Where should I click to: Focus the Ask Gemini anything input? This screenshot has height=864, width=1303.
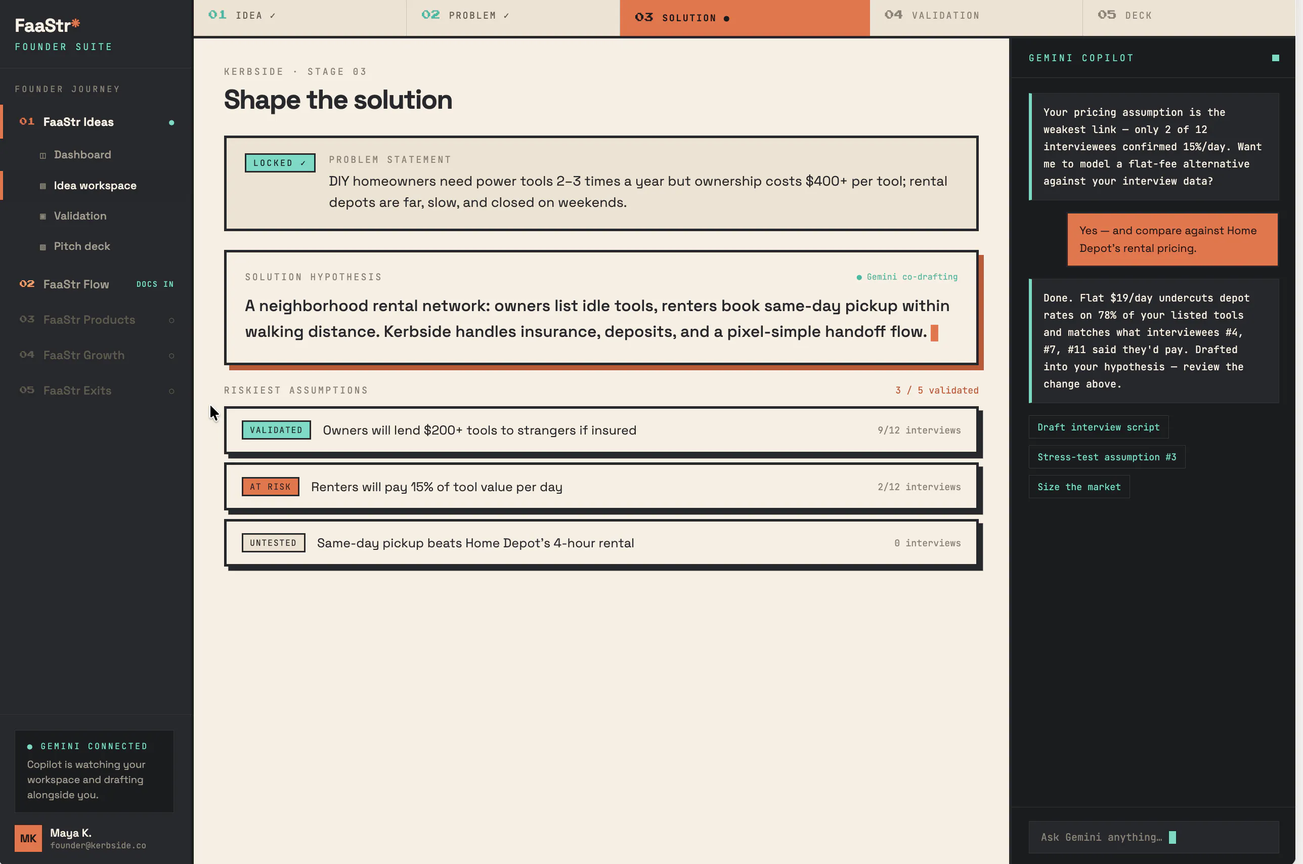[x=1153, y=838]
